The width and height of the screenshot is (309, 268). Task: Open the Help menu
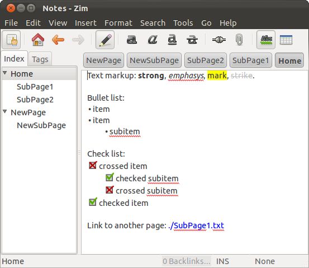coord(228,23)
